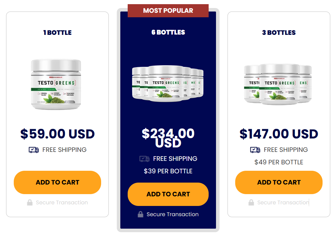This screenshot has height=236, width=336.
Task: Click the three-jar product image
Action: (279, 84)
